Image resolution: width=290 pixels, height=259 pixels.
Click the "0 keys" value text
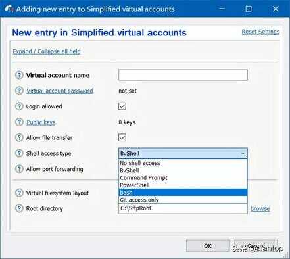[127, 122]
